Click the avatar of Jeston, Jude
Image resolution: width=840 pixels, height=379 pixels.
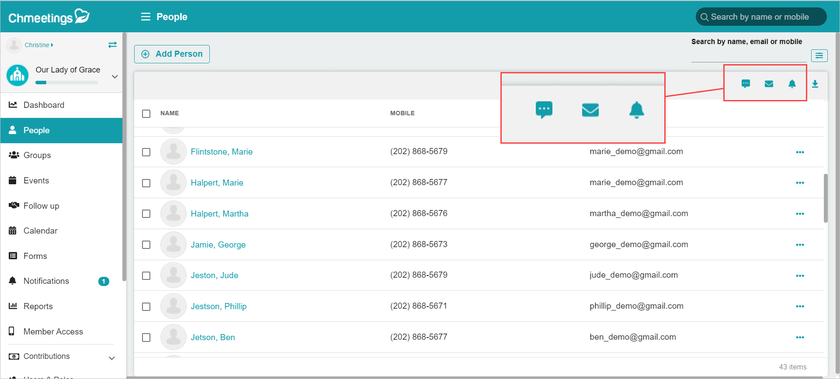click(x=174, y=275)
